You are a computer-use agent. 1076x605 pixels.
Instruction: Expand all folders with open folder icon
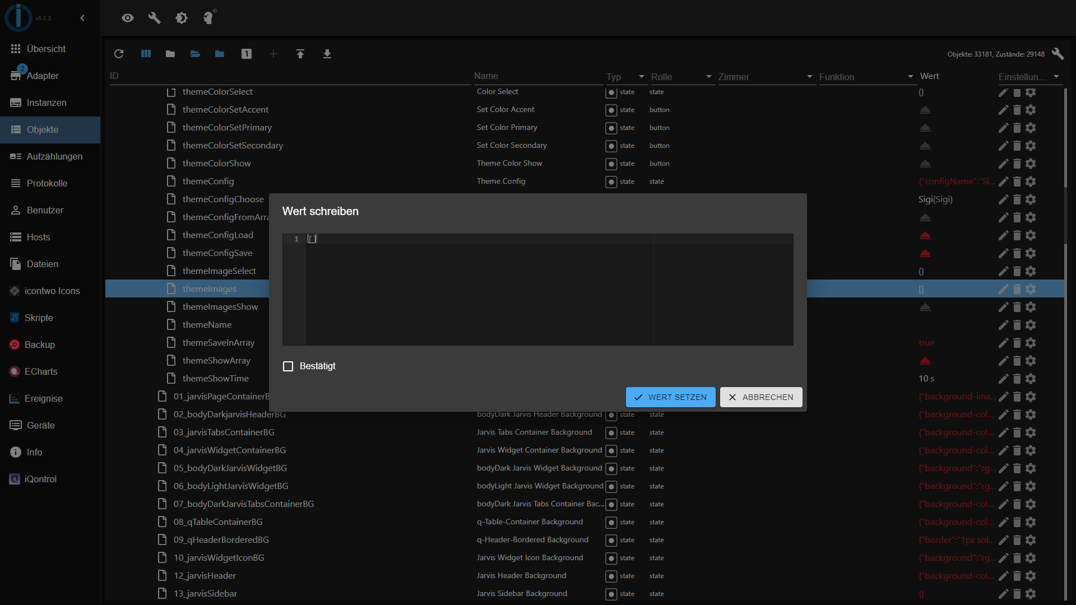pos(195,54)
